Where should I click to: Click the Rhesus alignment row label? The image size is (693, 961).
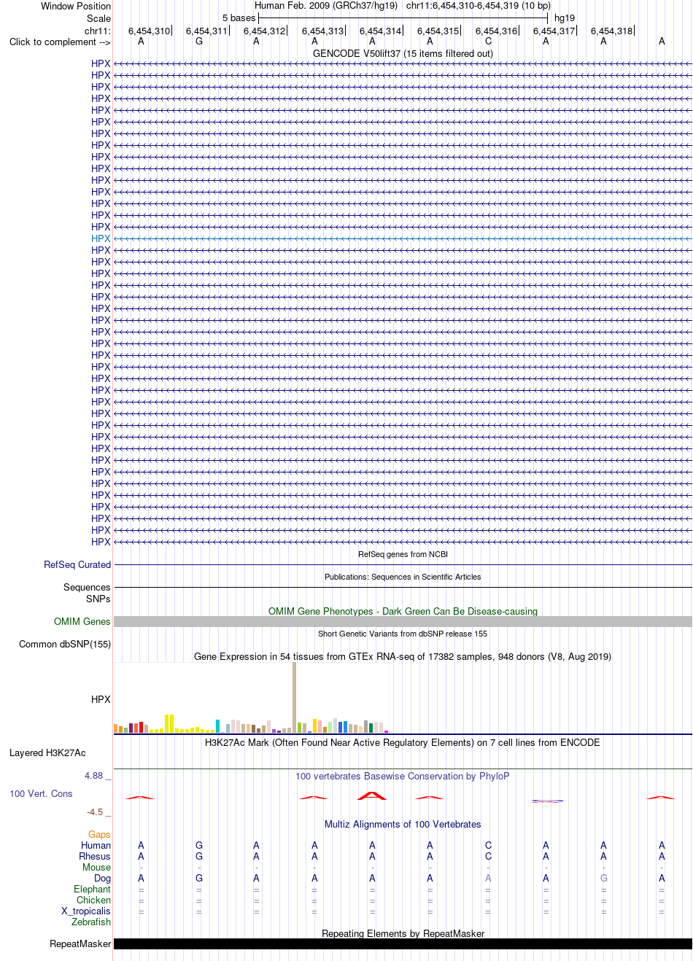[95, 856]
